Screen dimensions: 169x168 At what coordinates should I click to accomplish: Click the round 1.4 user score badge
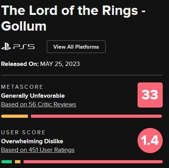tap(150, 141)
